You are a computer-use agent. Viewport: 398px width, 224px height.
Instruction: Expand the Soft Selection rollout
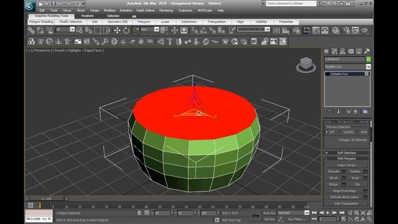(x=347, y=153)
